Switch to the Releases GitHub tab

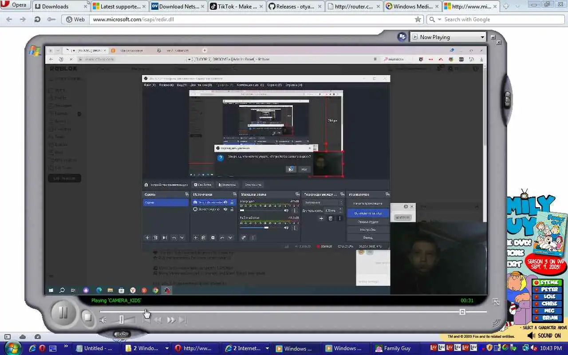pos(295,6)
